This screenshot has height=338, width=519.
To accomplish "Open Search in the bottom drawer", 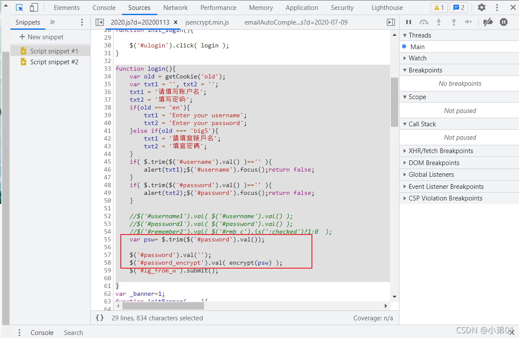I will coord(73,332).
